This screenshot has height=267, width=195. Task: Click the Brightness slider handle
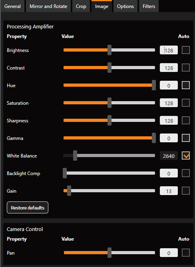(109, 50)
